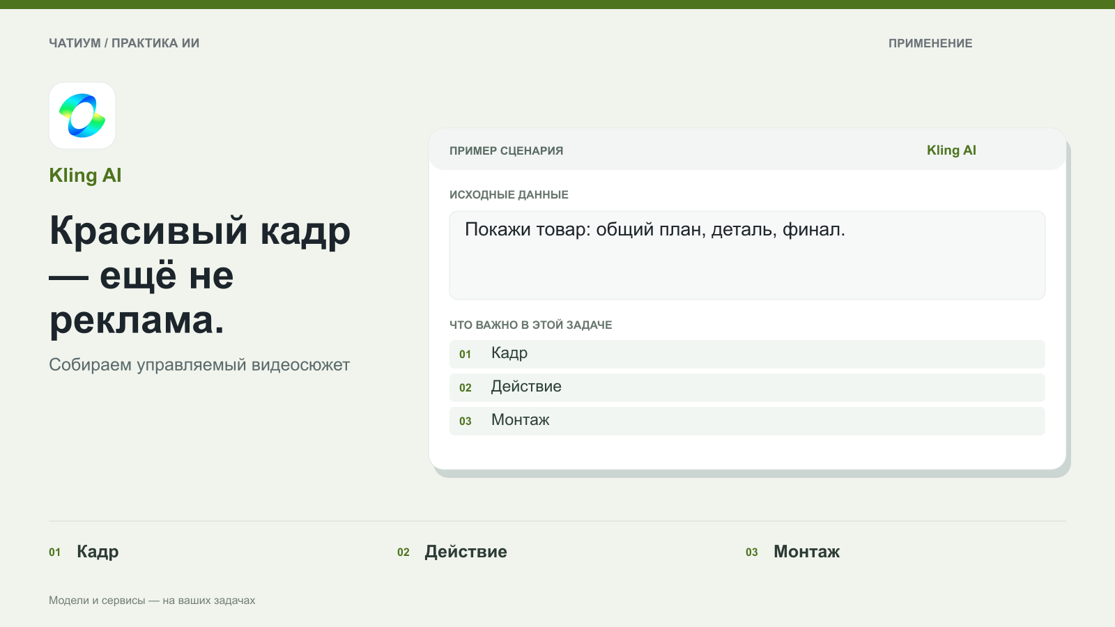Click bottom step 03 Монтаж

(793, 552)
